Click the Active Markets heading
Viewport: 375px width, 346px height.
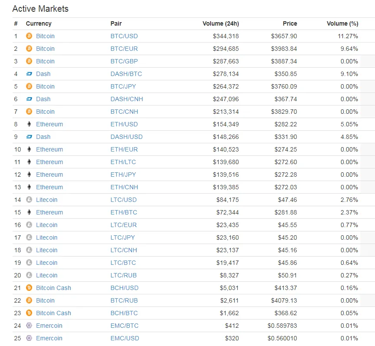(x=40, y=9)
